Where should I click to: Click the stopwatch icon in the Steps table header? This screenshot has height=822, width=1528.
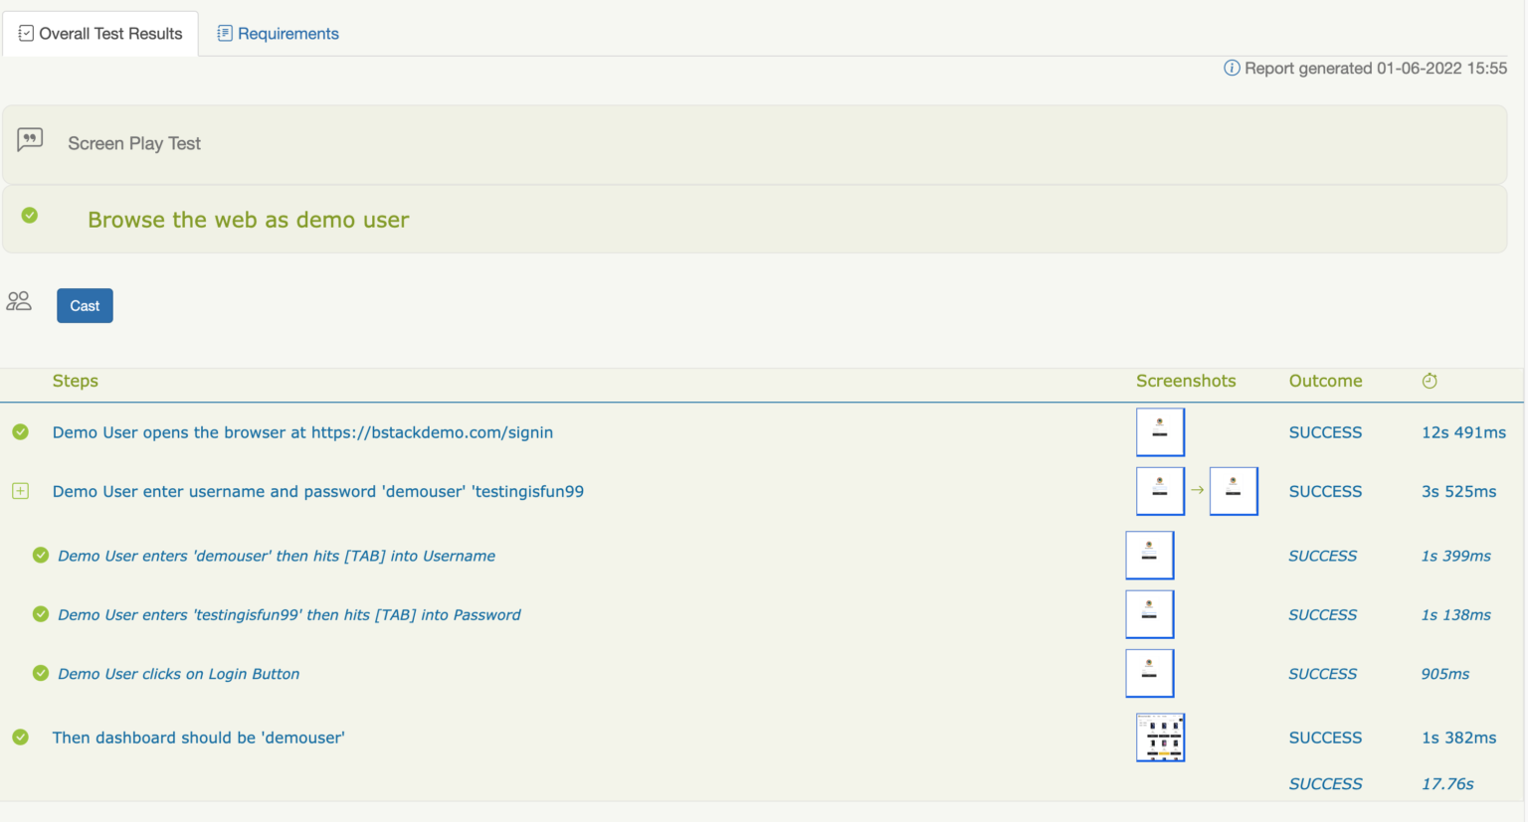pyautogui.click(x=1430, y=381)
